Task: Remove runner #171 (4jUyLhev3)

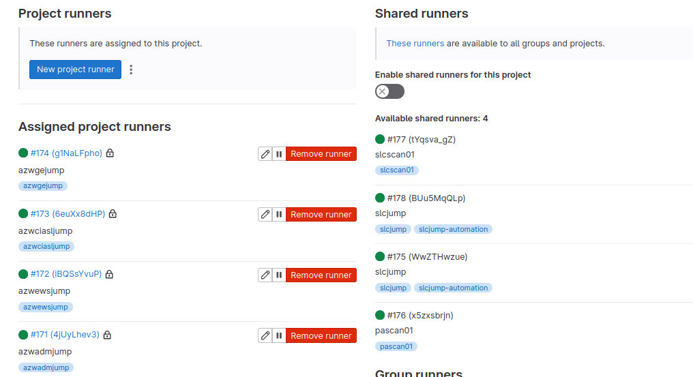Action: 321,336
